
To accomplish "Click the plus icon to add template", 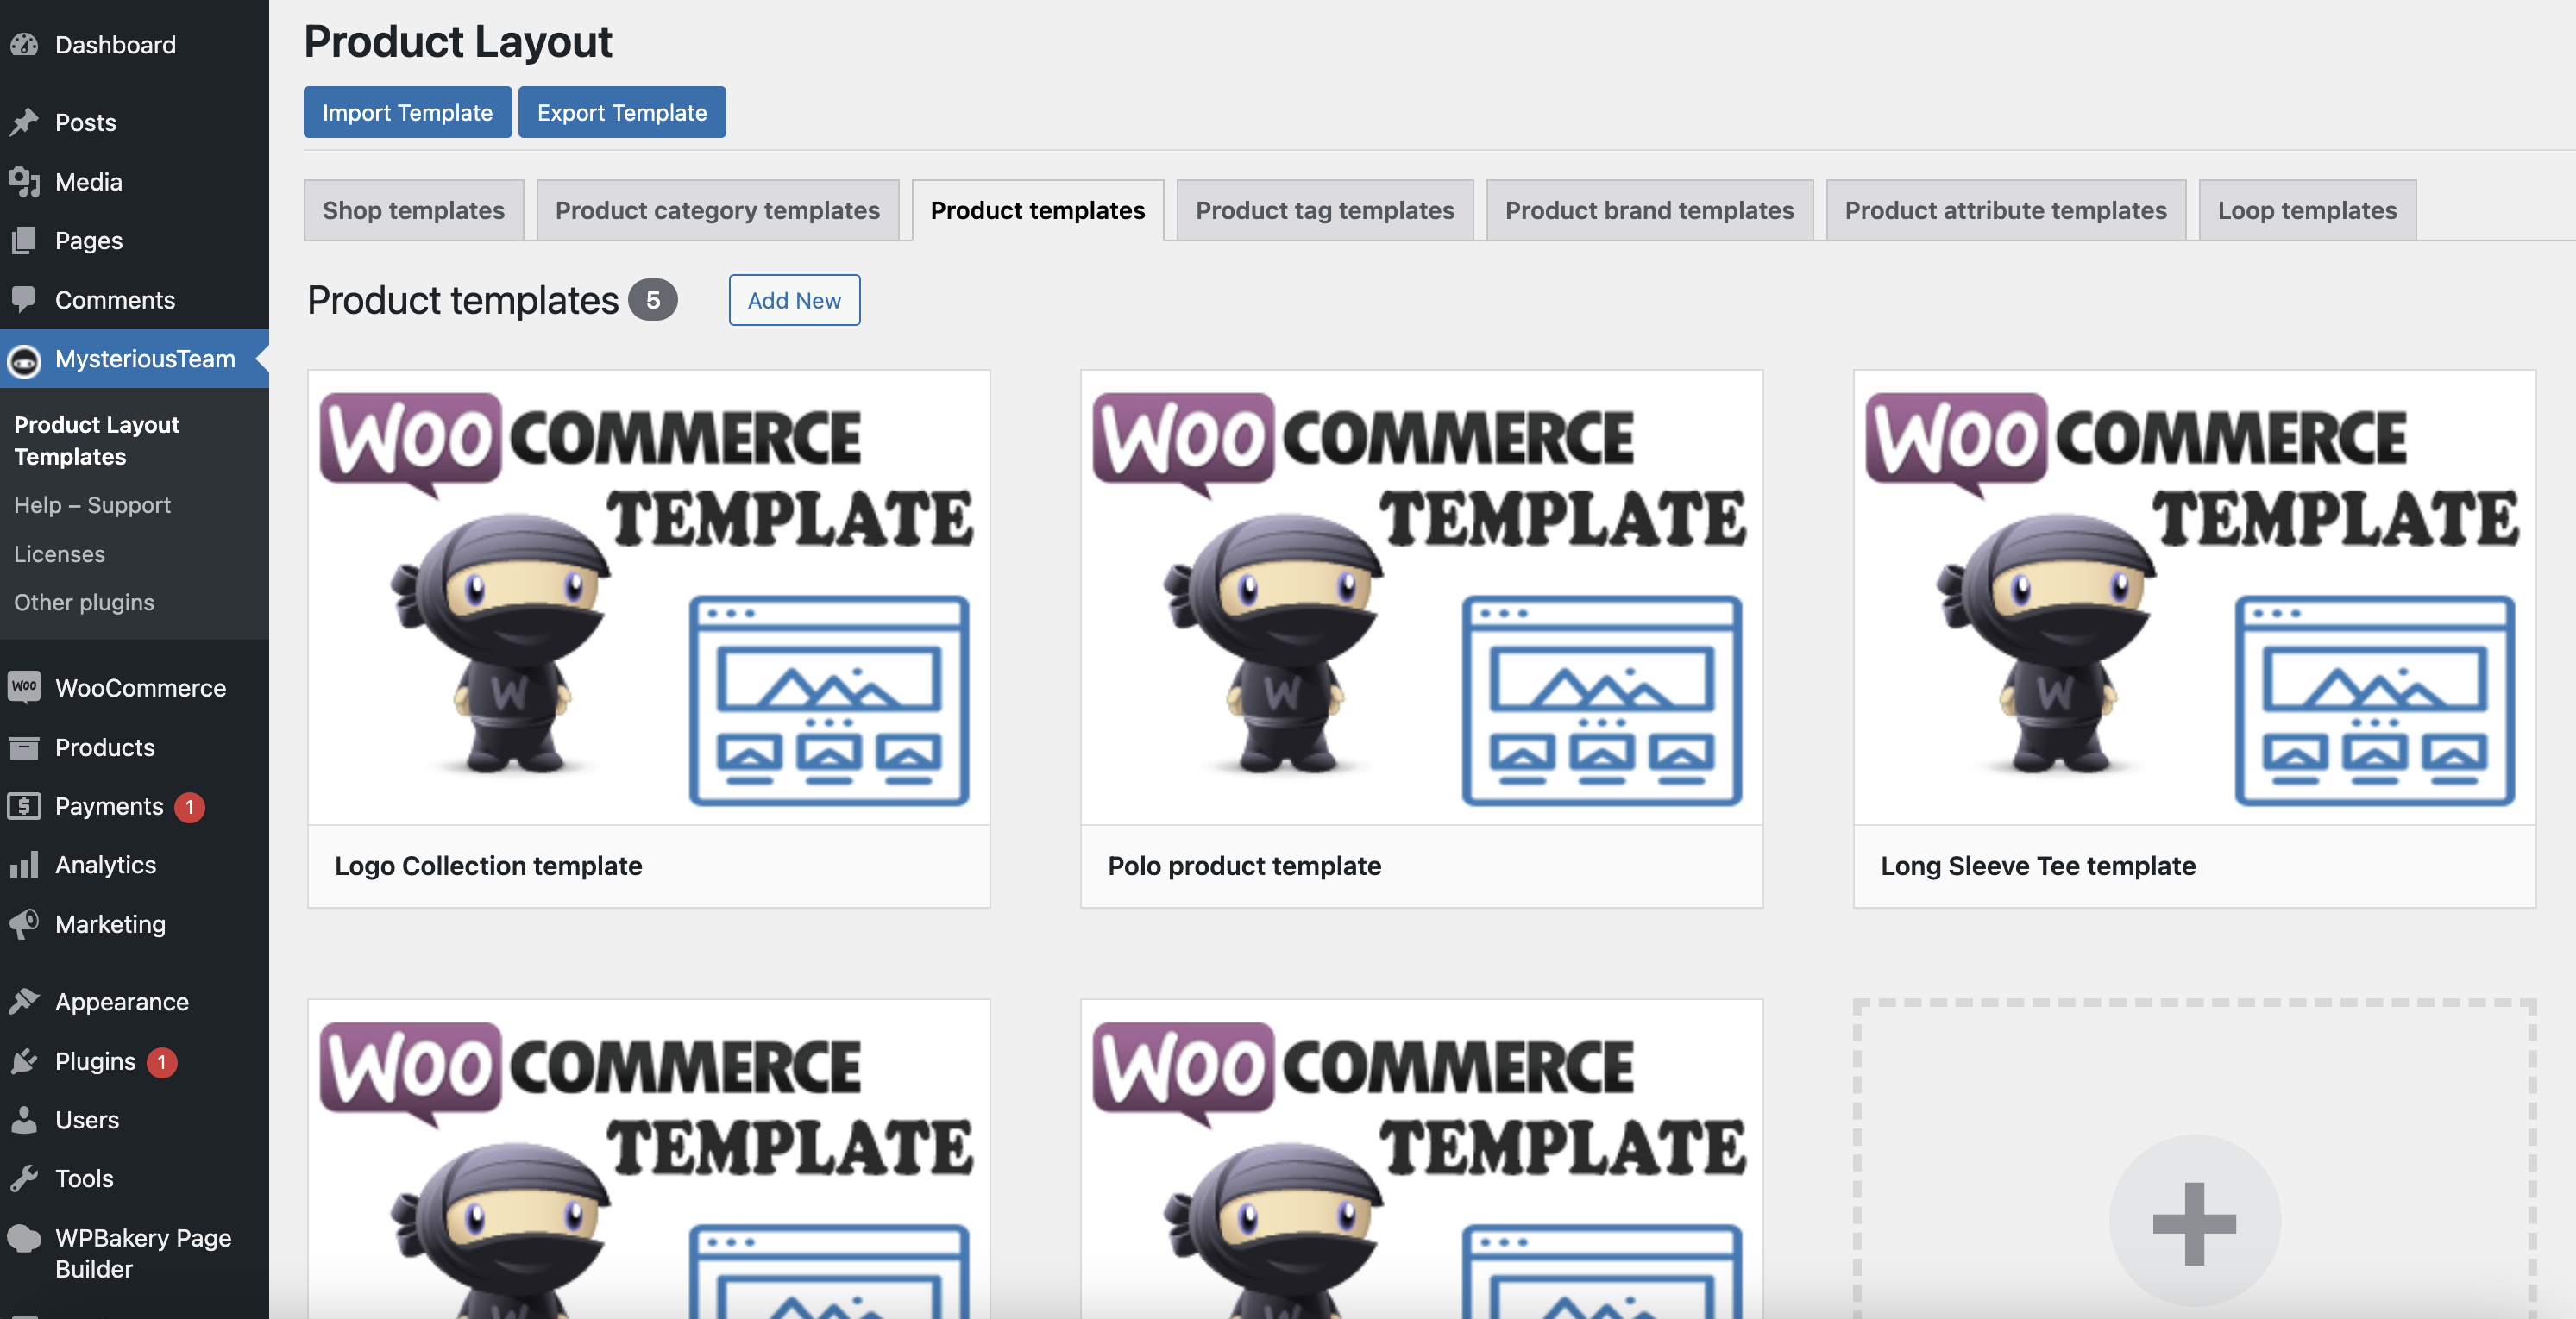I will [x=2194, y=1222].
